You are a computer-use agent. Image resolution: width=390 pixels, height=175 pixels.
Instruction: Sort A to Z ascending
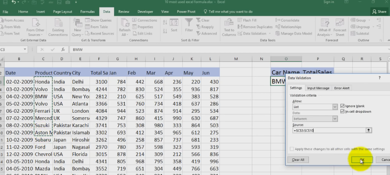[x=165, y=22]
